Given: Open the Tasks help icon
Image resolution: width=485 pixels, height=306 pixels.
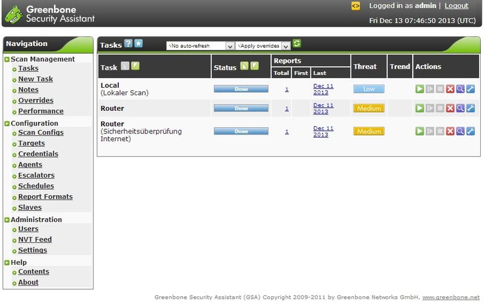Looking at the screenshot, I should [x=128, y=43].
